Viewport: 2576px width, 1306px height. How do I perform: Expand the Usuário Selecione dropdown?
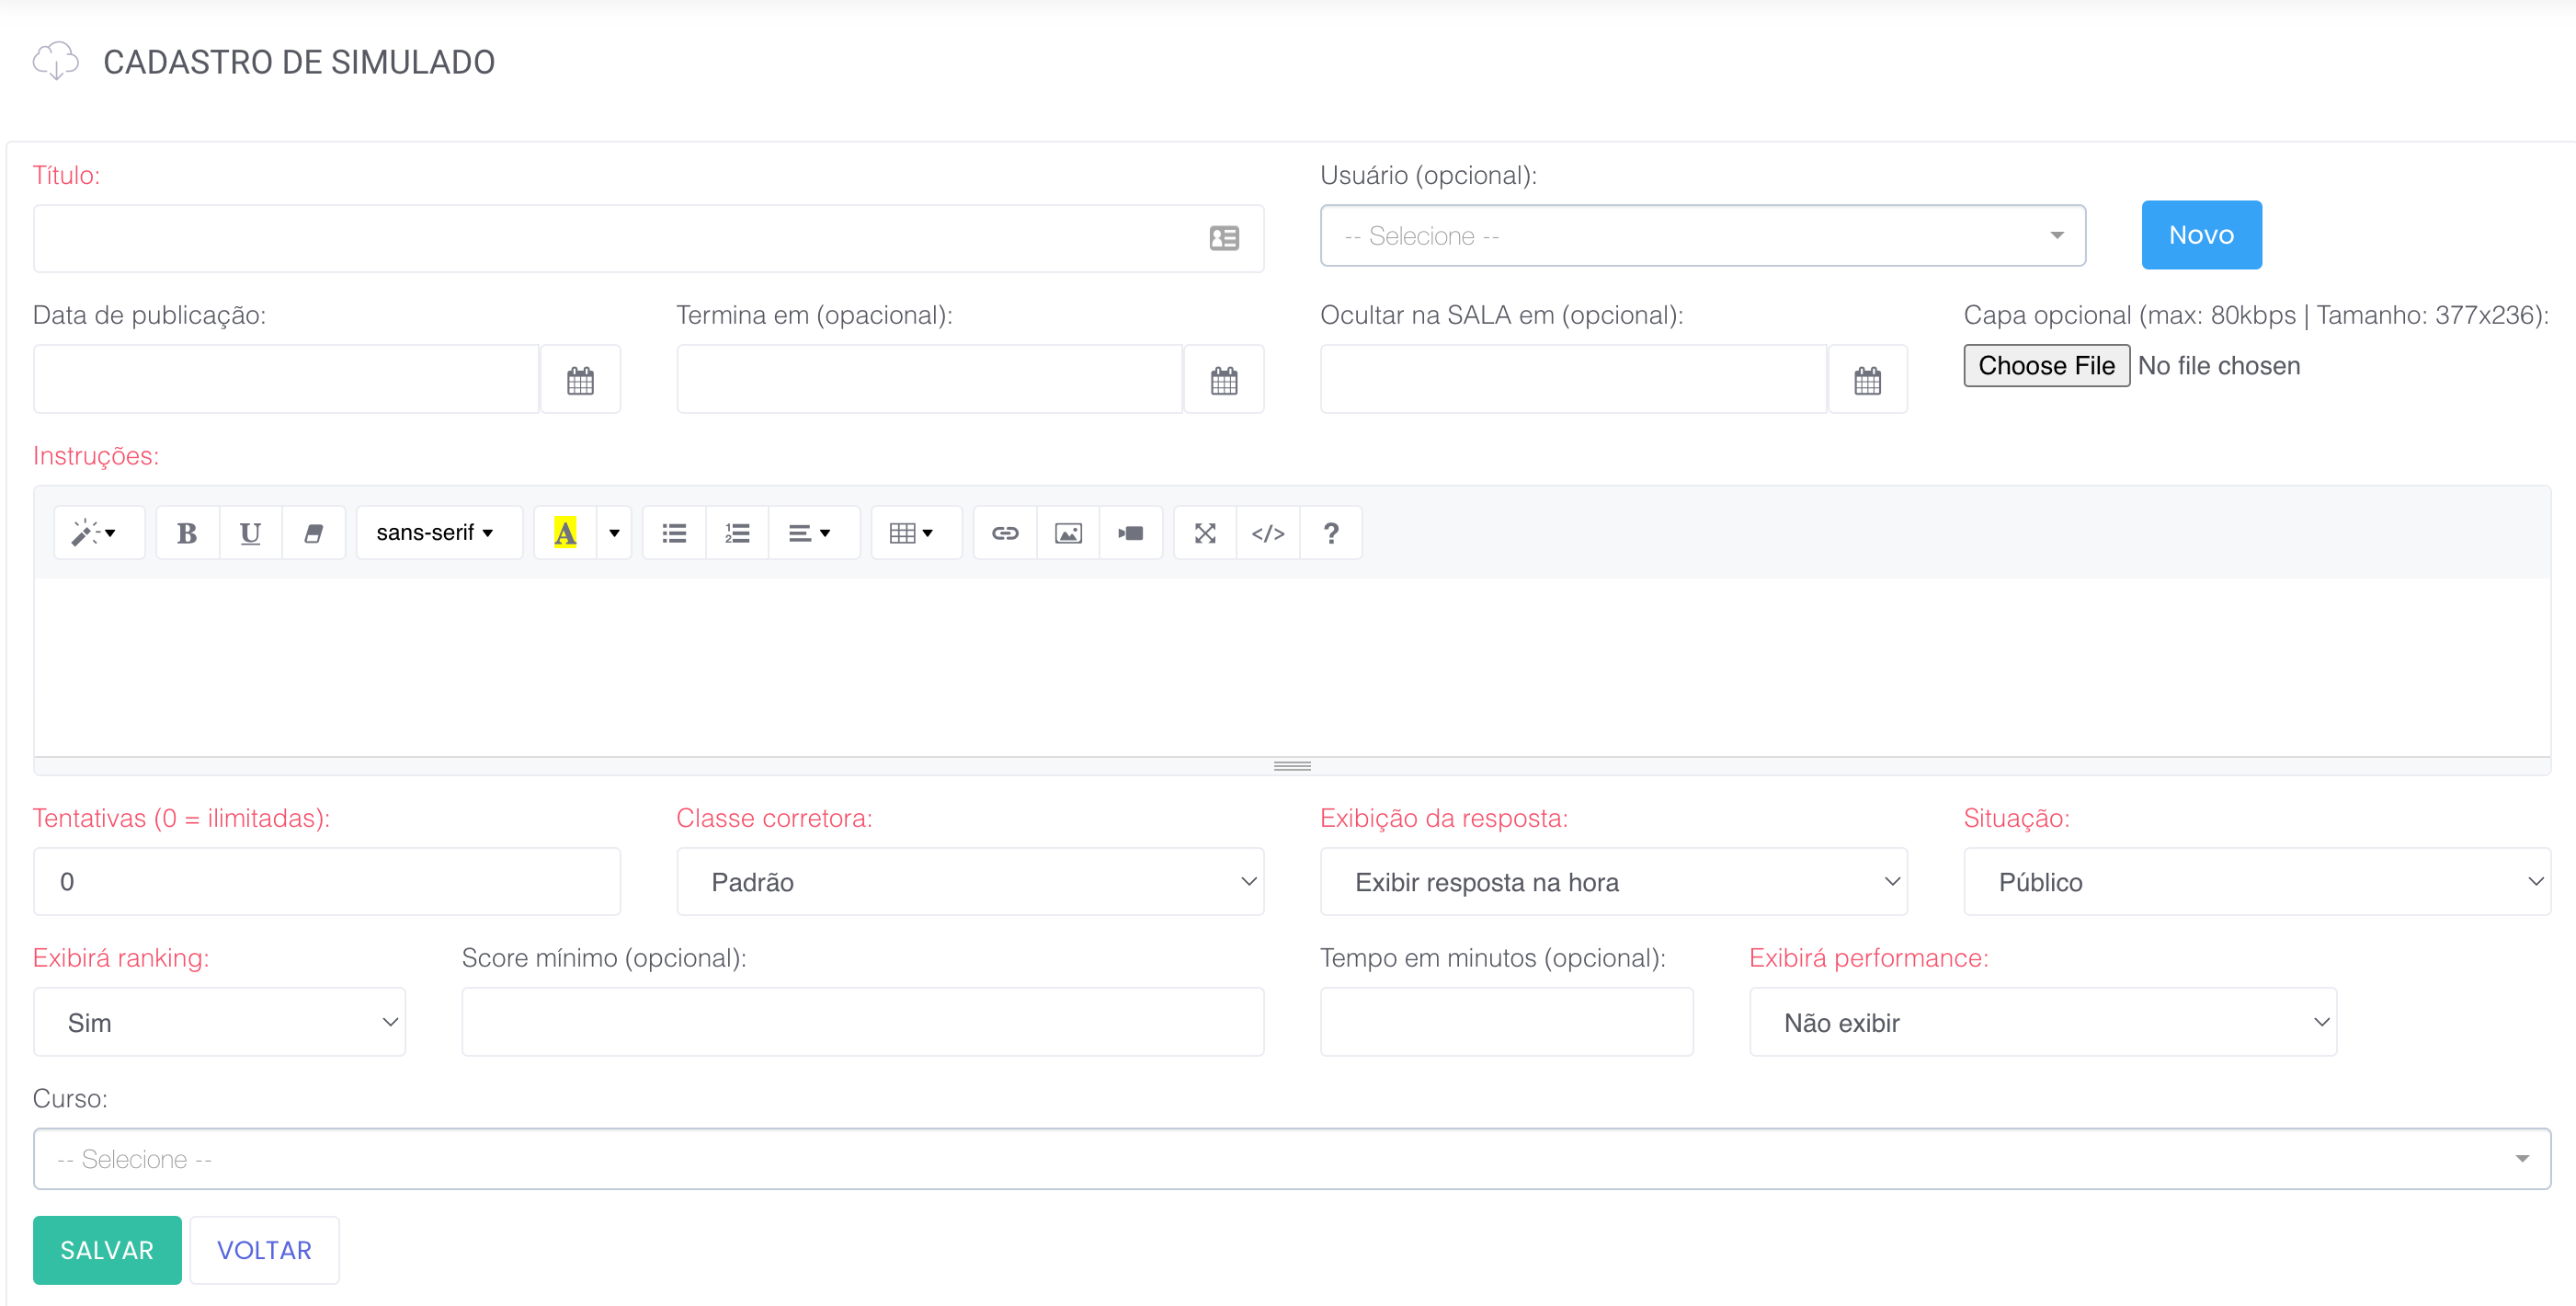point(1702,236)
